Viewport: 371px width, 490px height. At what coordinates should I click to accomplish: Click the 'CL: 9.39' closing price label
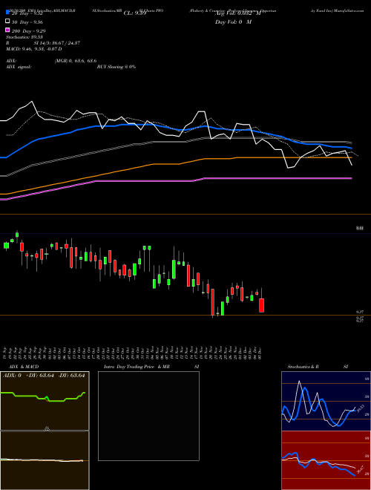click(x=135, y=13)
